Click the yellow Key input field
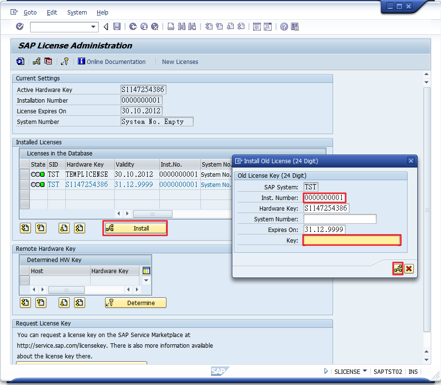The height and width of the screenshot is (385, 441). click(352, 240)
